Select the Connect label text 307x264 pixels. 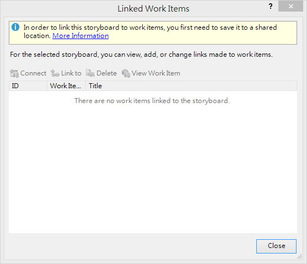(33, 73)
